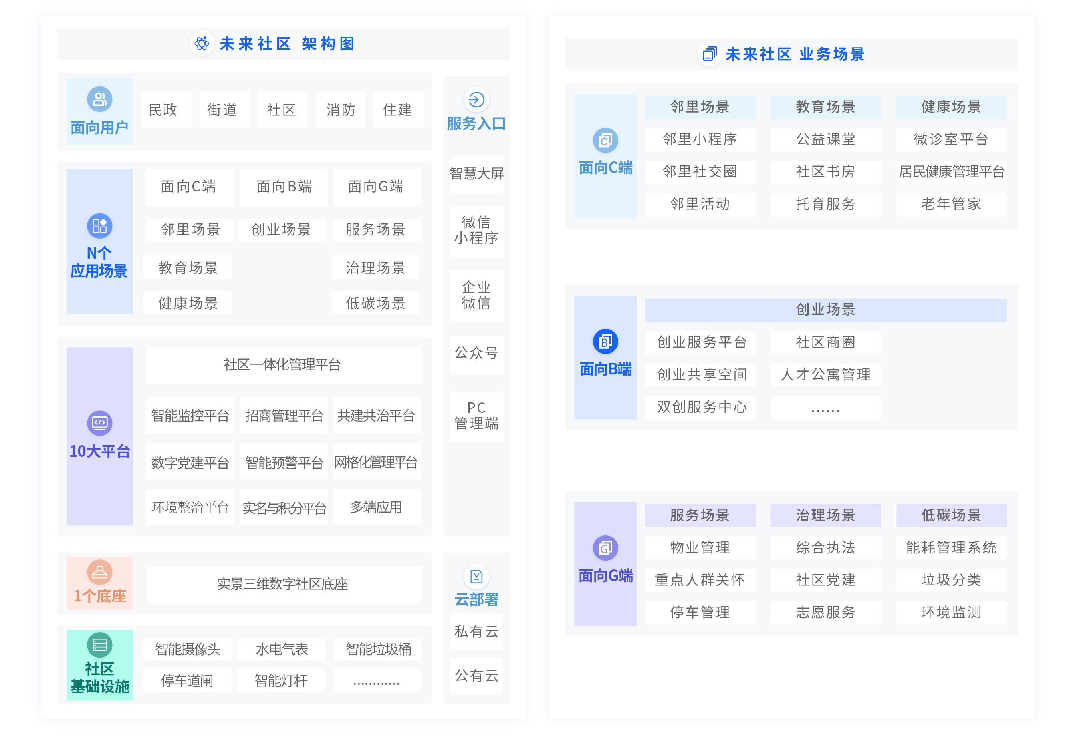Click the grid icon above N个应用场景

click(x=99, y=226)
